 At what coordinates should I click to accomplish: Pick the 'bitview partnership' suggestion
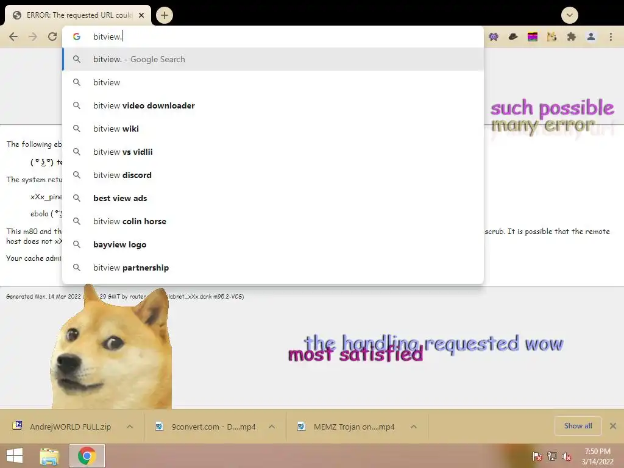[273, 268]
